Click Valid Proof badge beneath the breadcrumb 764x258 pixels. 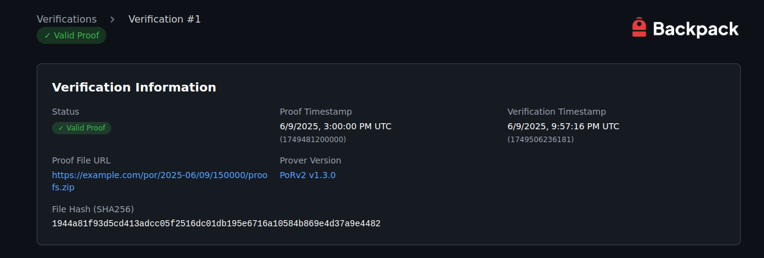point(72,35)
